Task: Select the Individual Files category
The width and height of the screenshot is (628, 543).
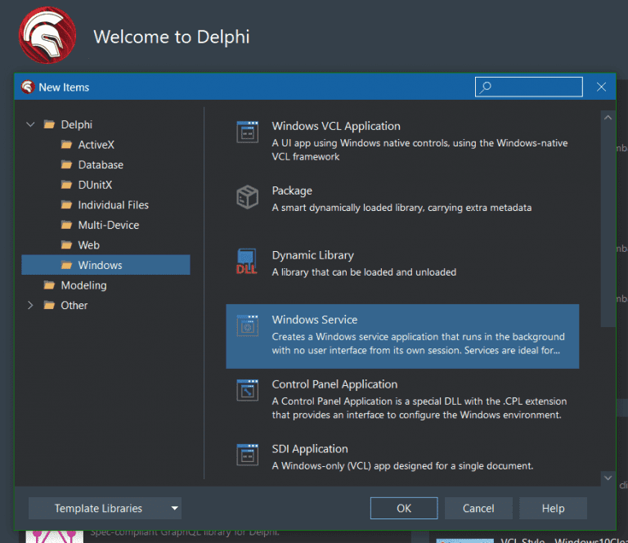Action: tap(114, 205)
